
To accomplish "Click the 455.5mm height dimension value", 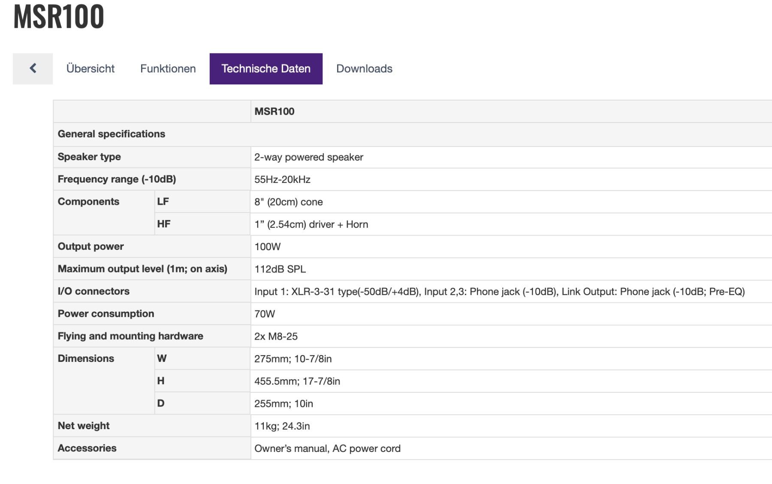I will (x=297, y=381).
